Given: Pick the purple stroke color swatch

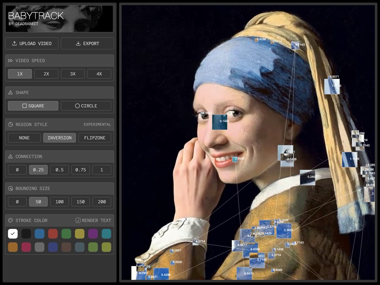Looking at the screenshot, I should click(x=93, y=234).
